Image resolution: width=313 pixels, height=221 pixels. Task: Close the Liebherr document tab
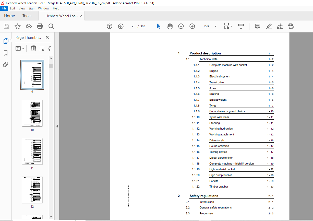pyautogui.click(x=81, y=16)
